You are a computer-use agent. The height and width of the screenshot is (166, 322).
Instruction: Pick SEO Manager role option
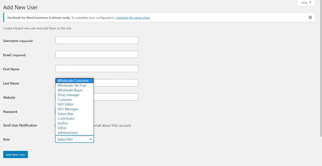click(x=75, y=109)
